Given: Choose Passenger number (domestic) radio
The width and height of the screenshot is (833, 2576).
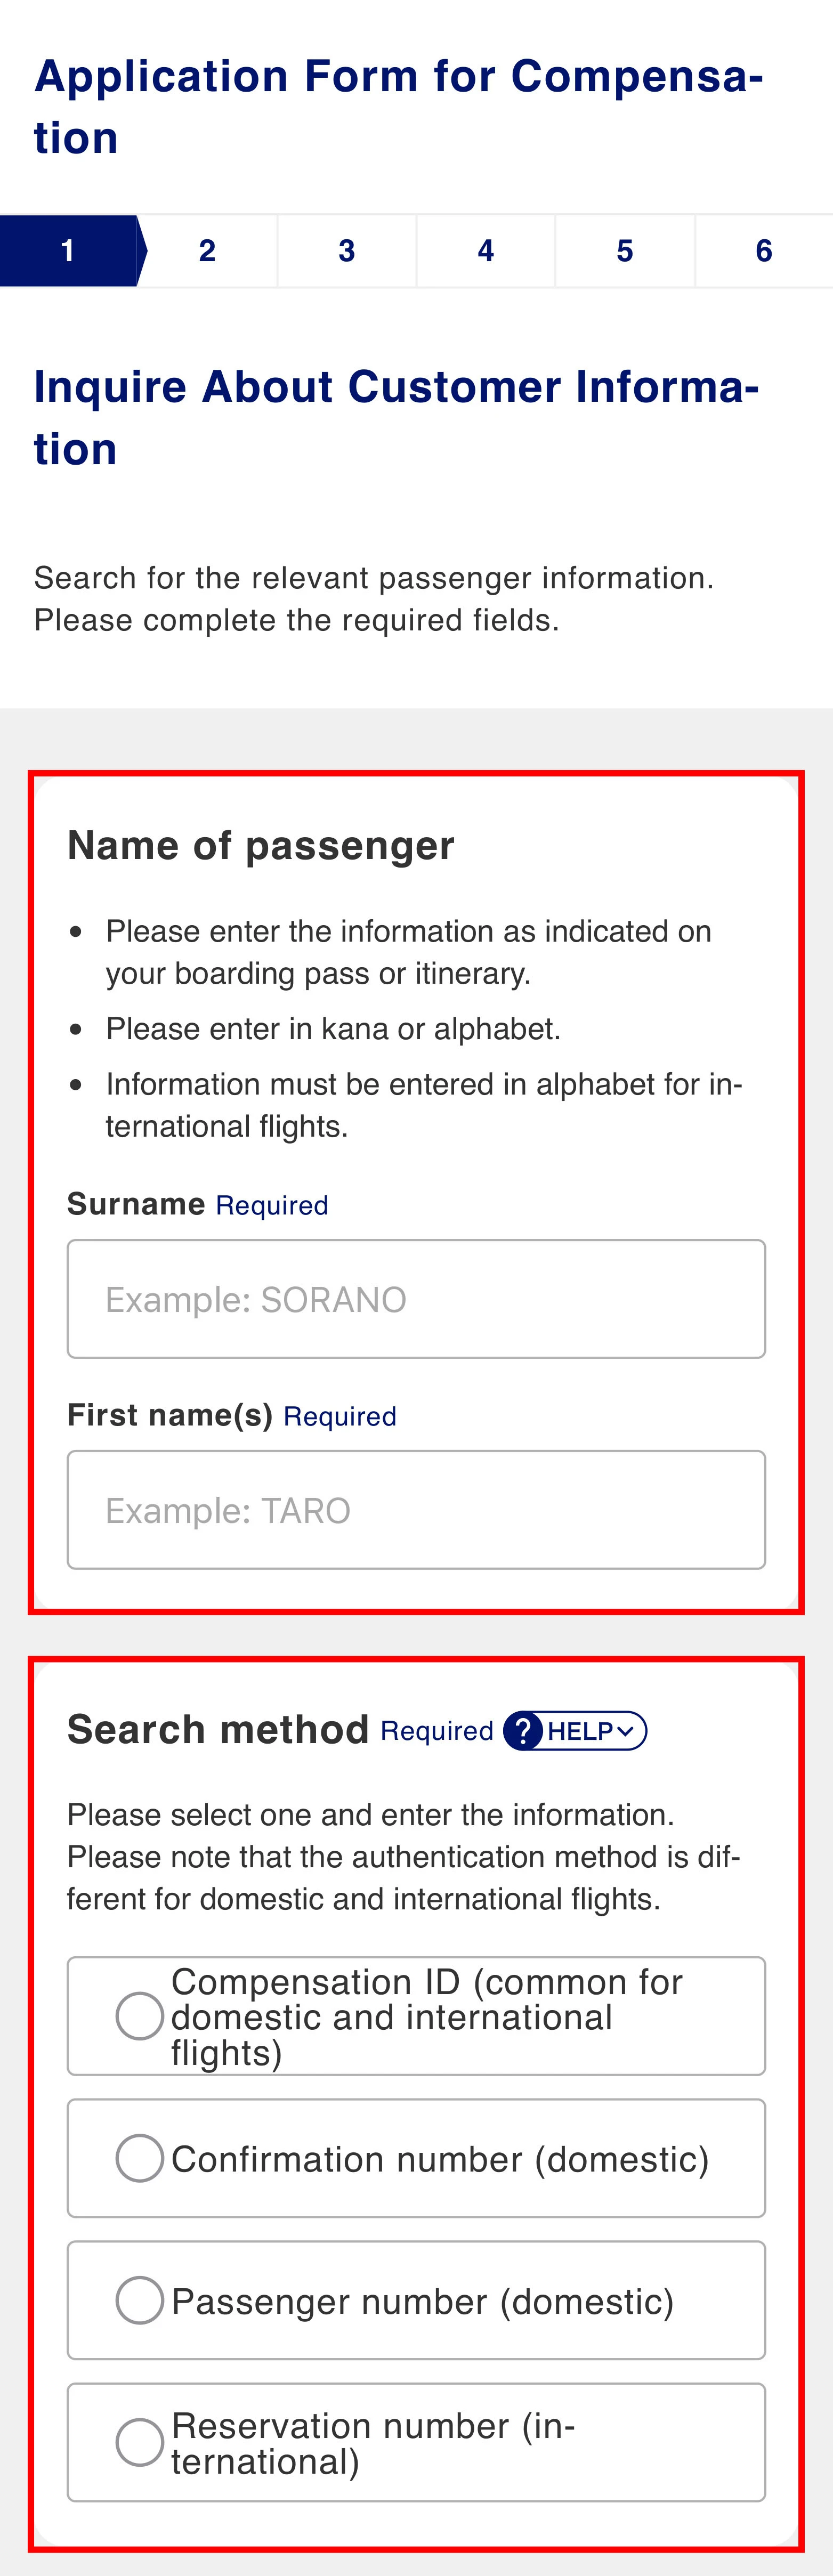Looking at the screenshot, I should point(139,2300).
